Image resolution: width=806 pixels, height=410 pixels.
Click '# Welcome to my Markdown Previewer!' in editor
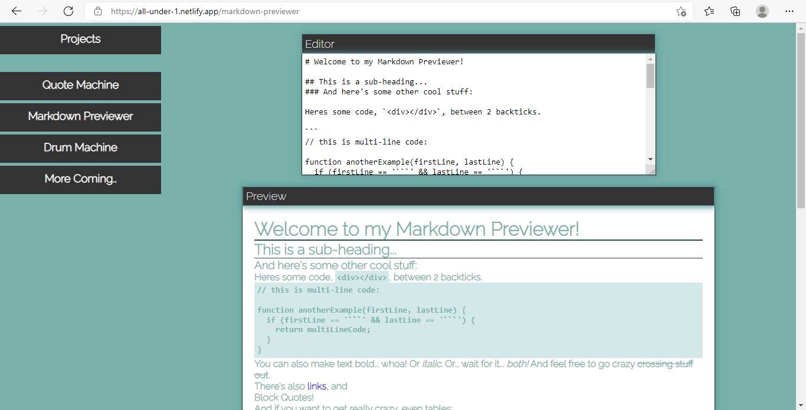[x=384, y=62]
